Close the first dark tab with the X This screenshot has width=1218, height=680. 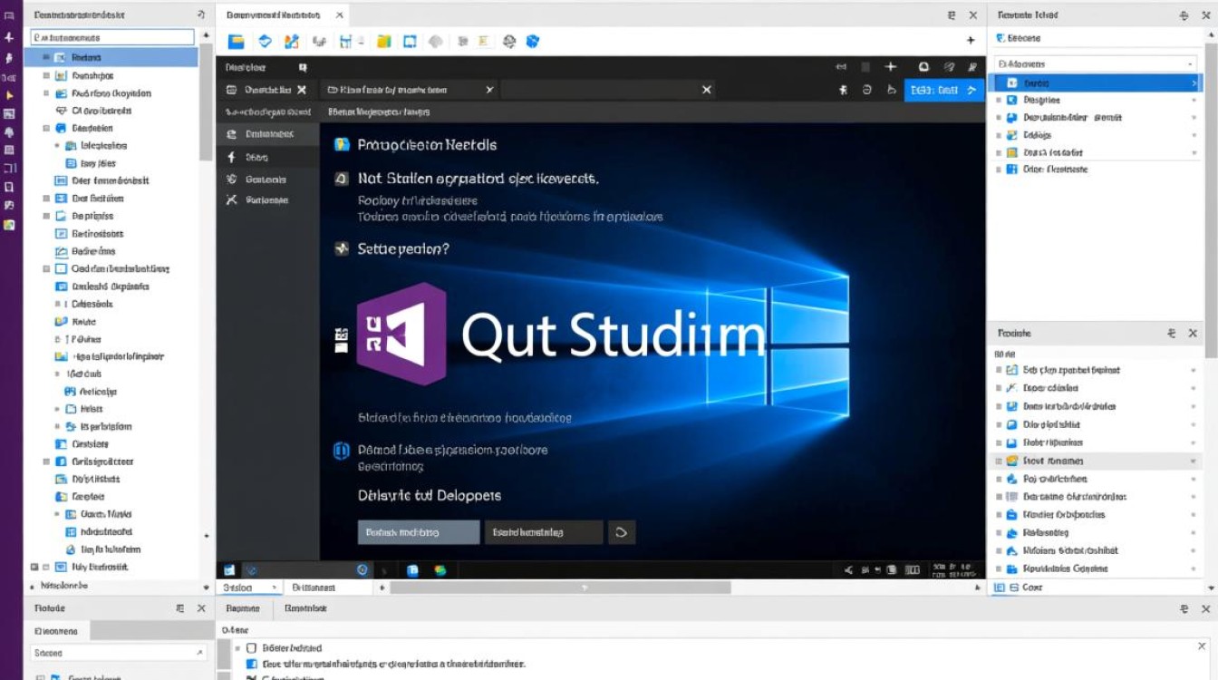pos(302,90)
